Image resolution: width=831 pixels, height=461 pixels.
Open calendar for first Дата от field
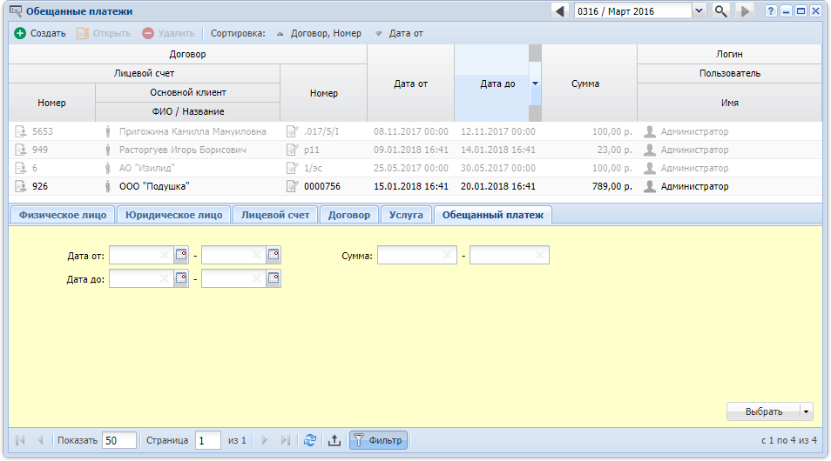click(181, 255)
